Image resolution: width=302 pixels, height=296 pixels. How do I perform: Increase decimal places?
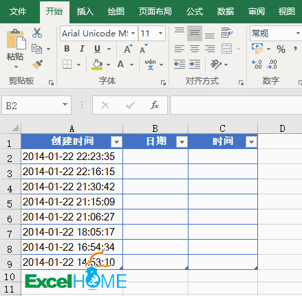257,65
